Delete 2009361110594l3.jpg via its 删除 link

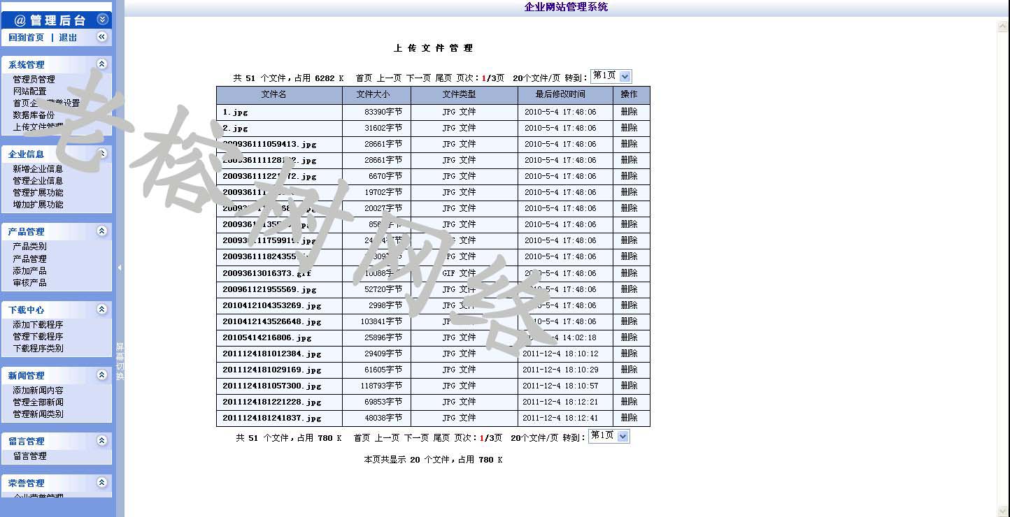click(x=629, y=144)
